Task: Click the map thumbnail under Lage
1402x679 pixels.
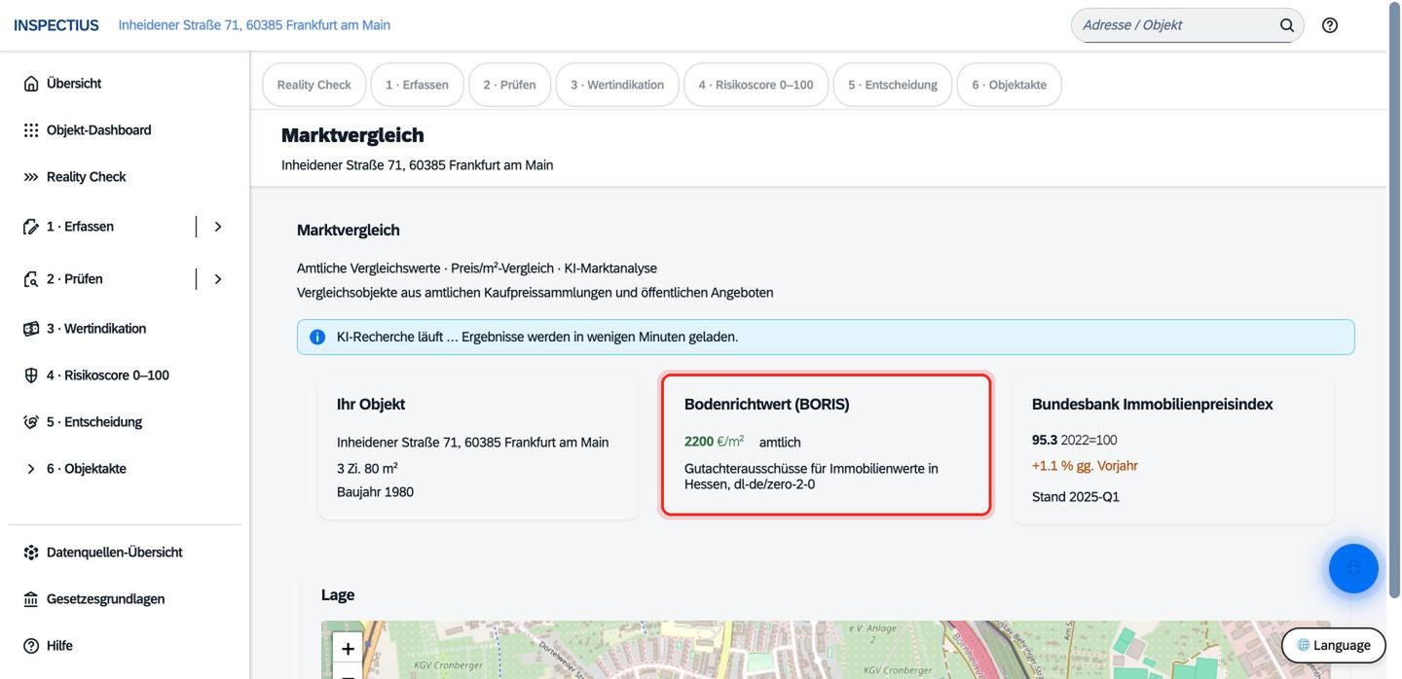Action: [826, 650]
